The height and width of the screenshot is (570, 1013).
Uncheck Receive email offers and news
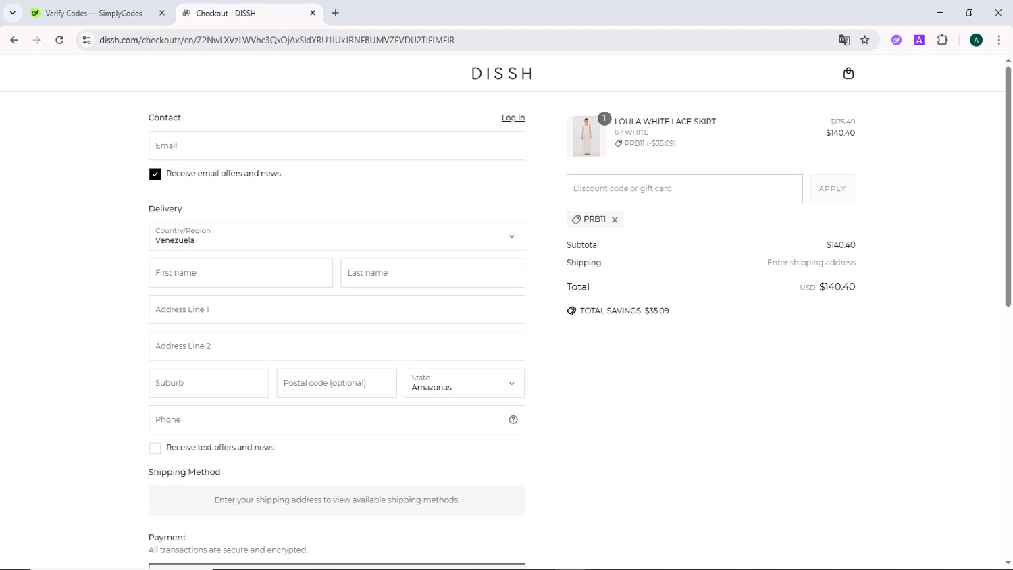pyautogui.click(x=155, y=174)
